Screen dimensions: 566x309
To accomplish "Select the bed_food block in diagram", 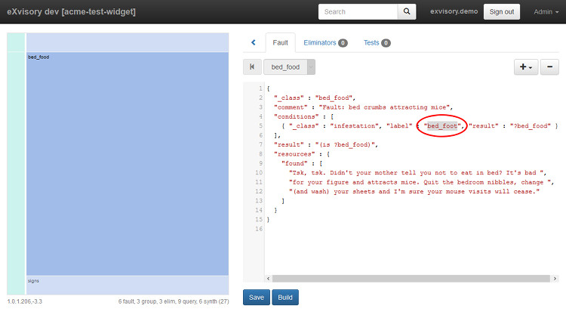I will point(127,162).
